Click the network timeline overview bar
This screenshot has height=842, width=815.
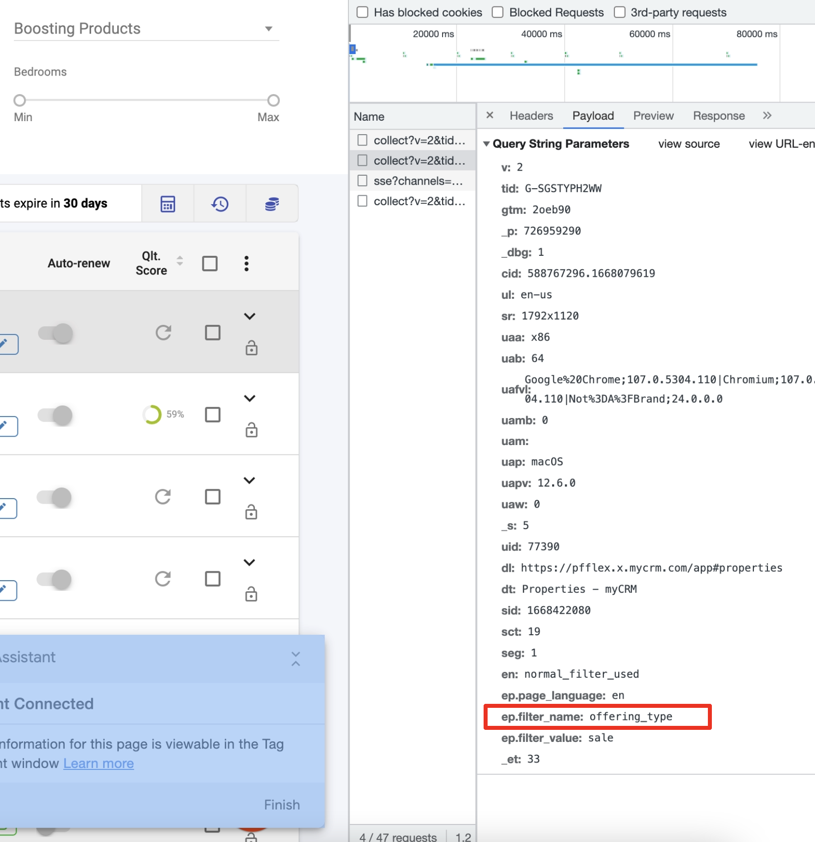pos(582,63)
